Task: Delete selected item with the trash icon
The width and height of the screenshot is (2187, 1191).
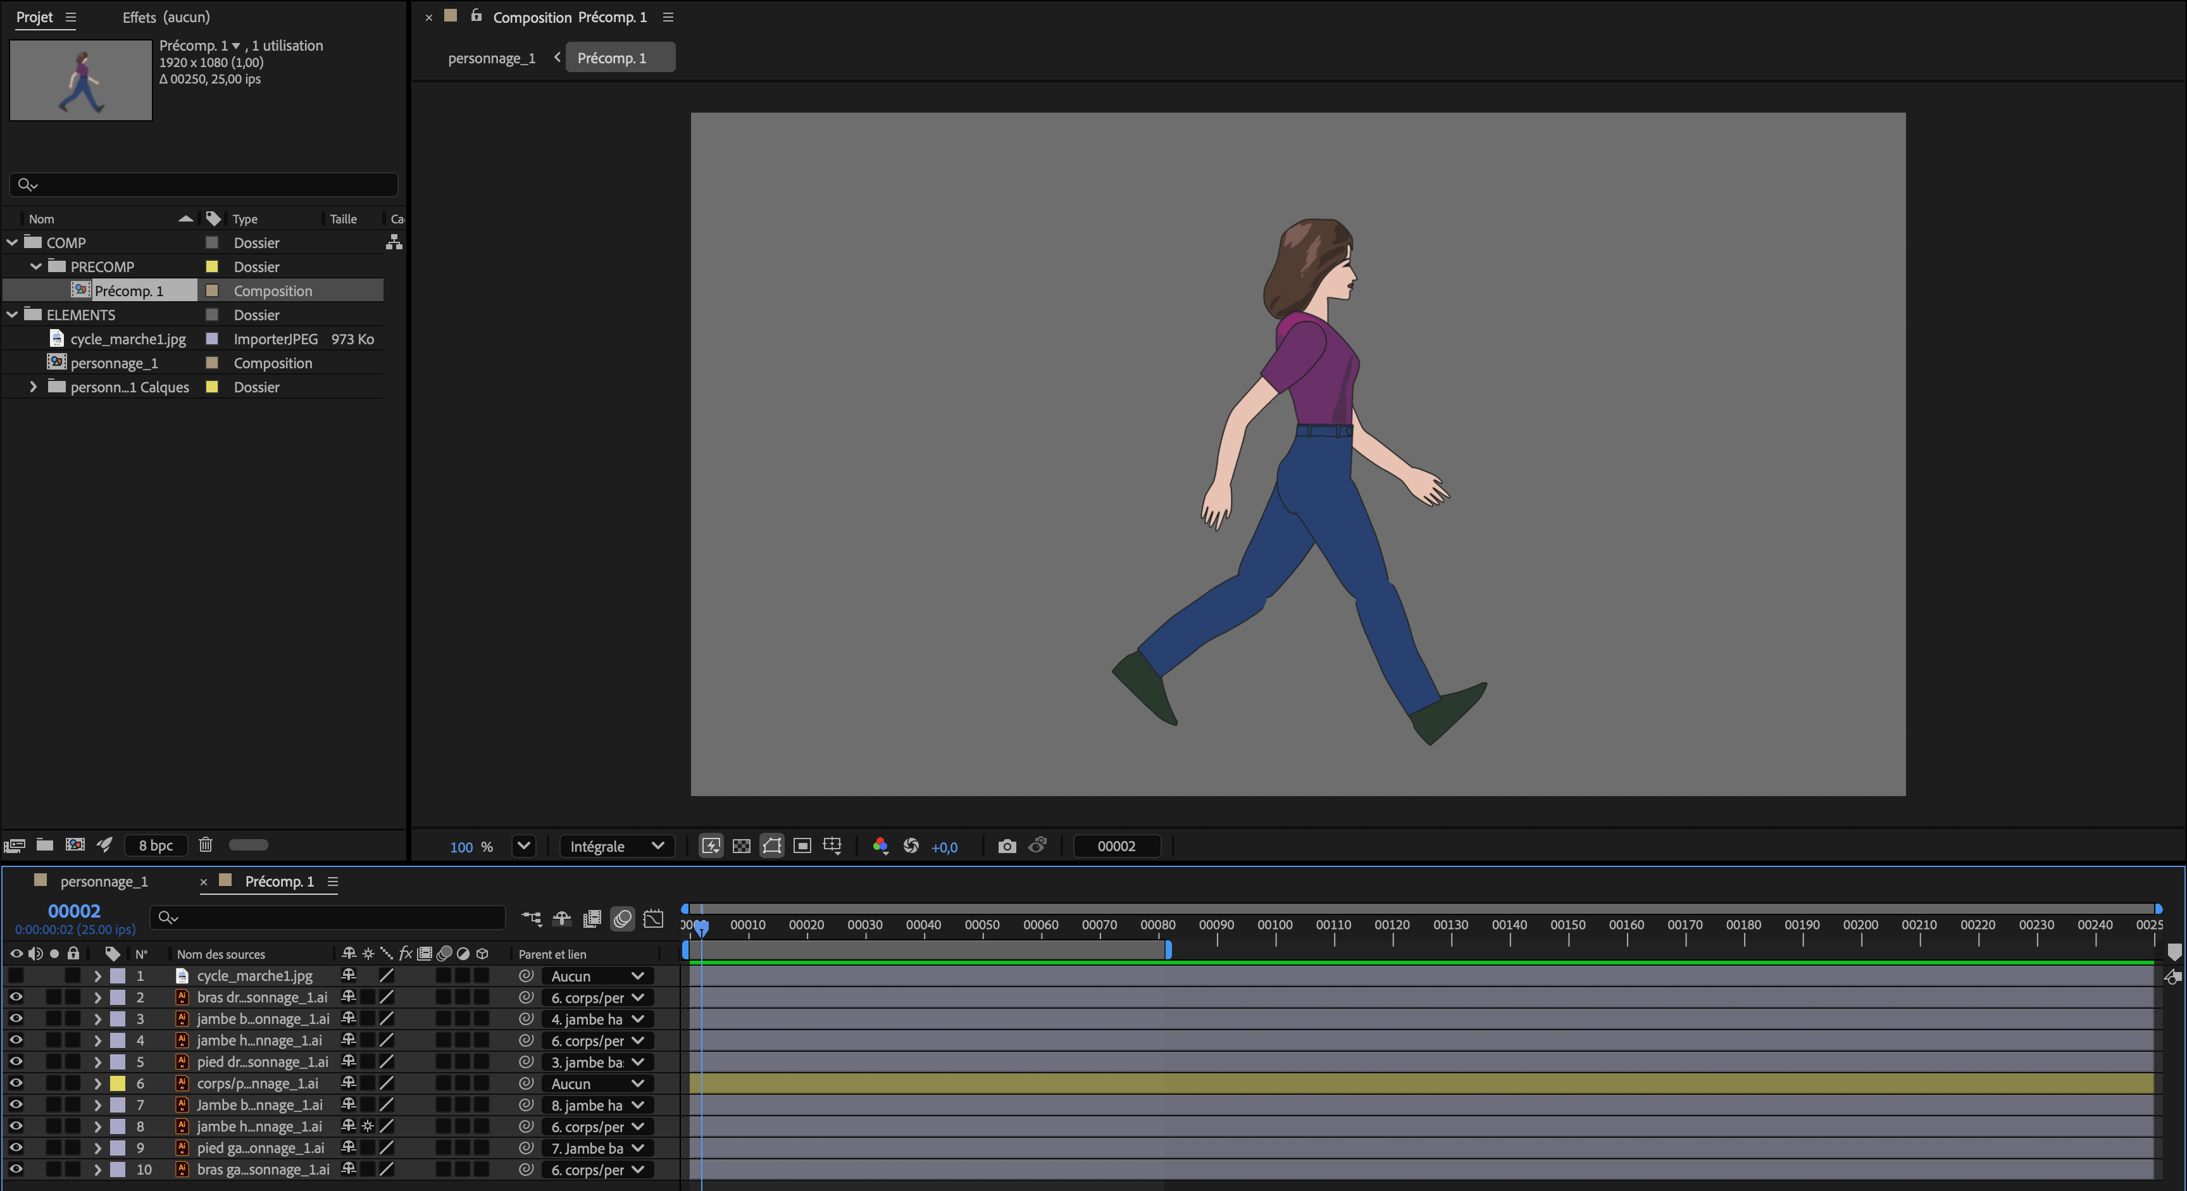Action: tap(206, 845)
